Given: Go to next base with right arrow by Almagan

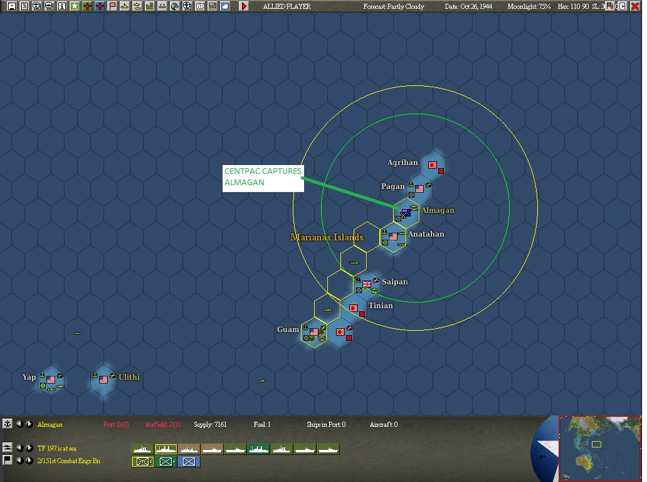Looking at the screenshot, I should [x=29, y=424].
